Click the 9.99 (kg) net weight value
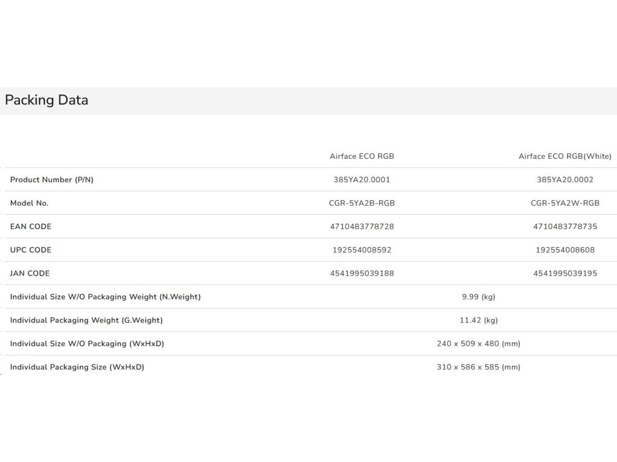The image size is (617, 462). pyautogui.click(x=478, y=297)
